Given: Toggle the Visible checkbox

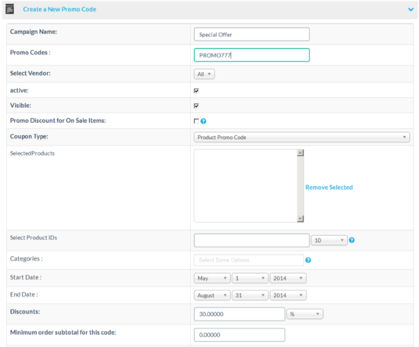Looking at the screenshot, I should (197, 106).
